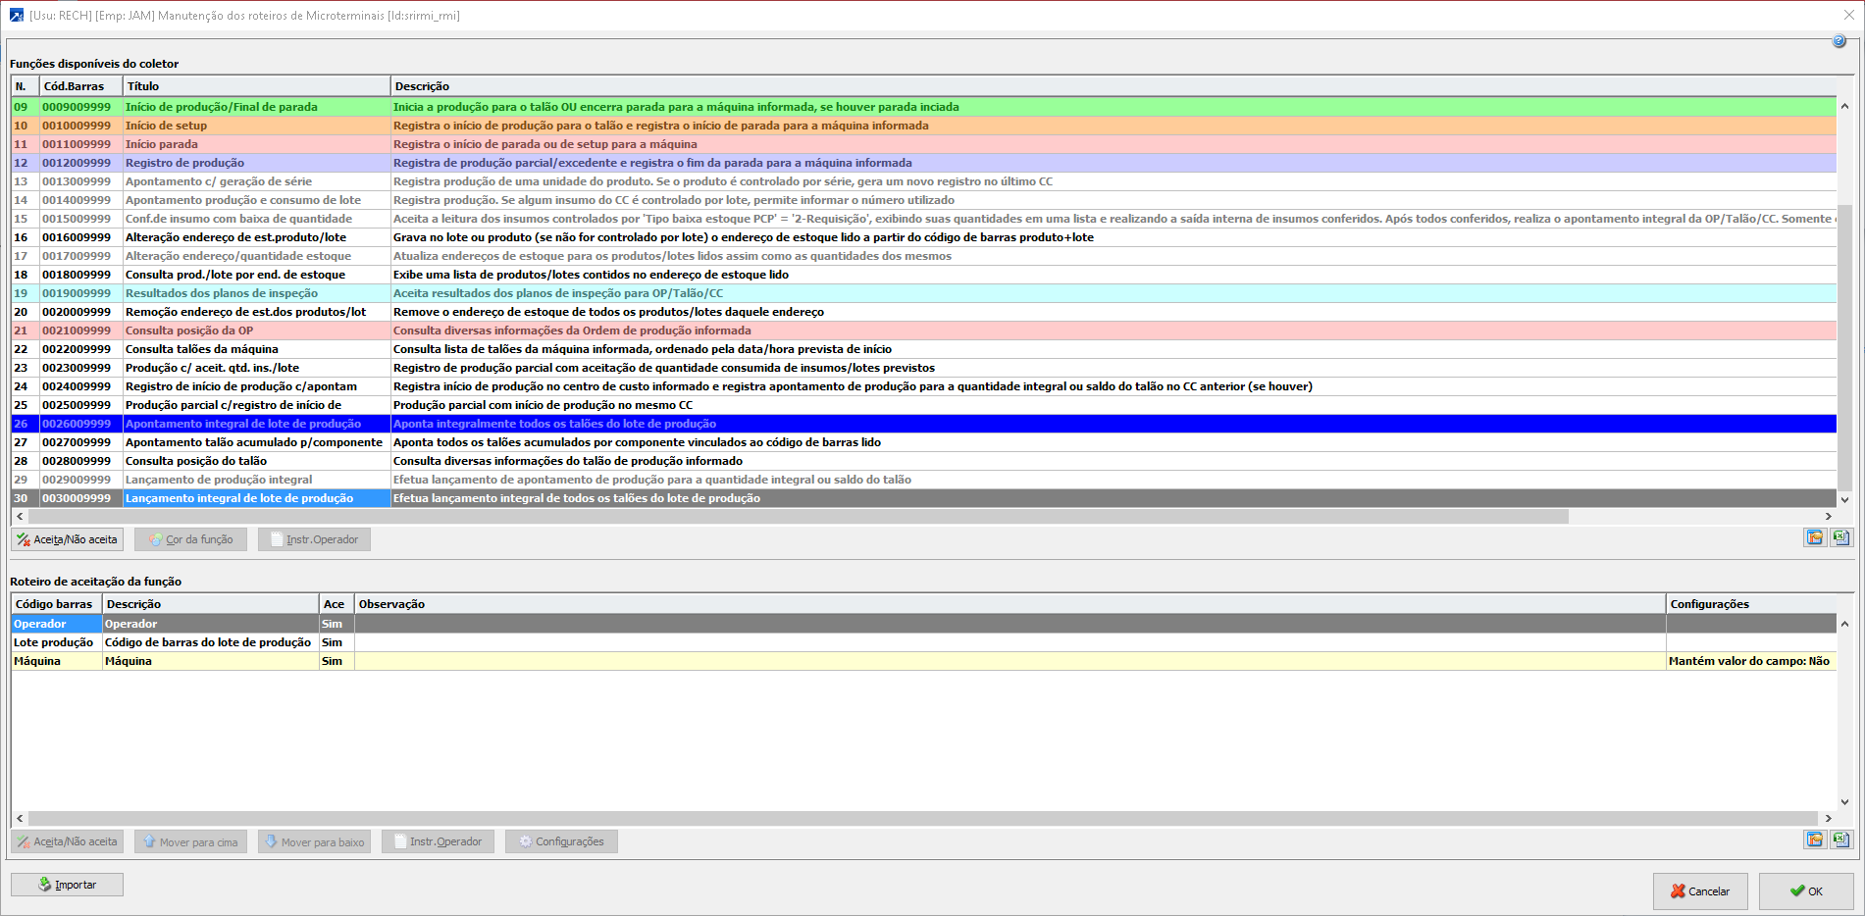Open the blue help question mark icon
The height and width of the screenshot is (916, 1865).
click(x=1839, y=41)
